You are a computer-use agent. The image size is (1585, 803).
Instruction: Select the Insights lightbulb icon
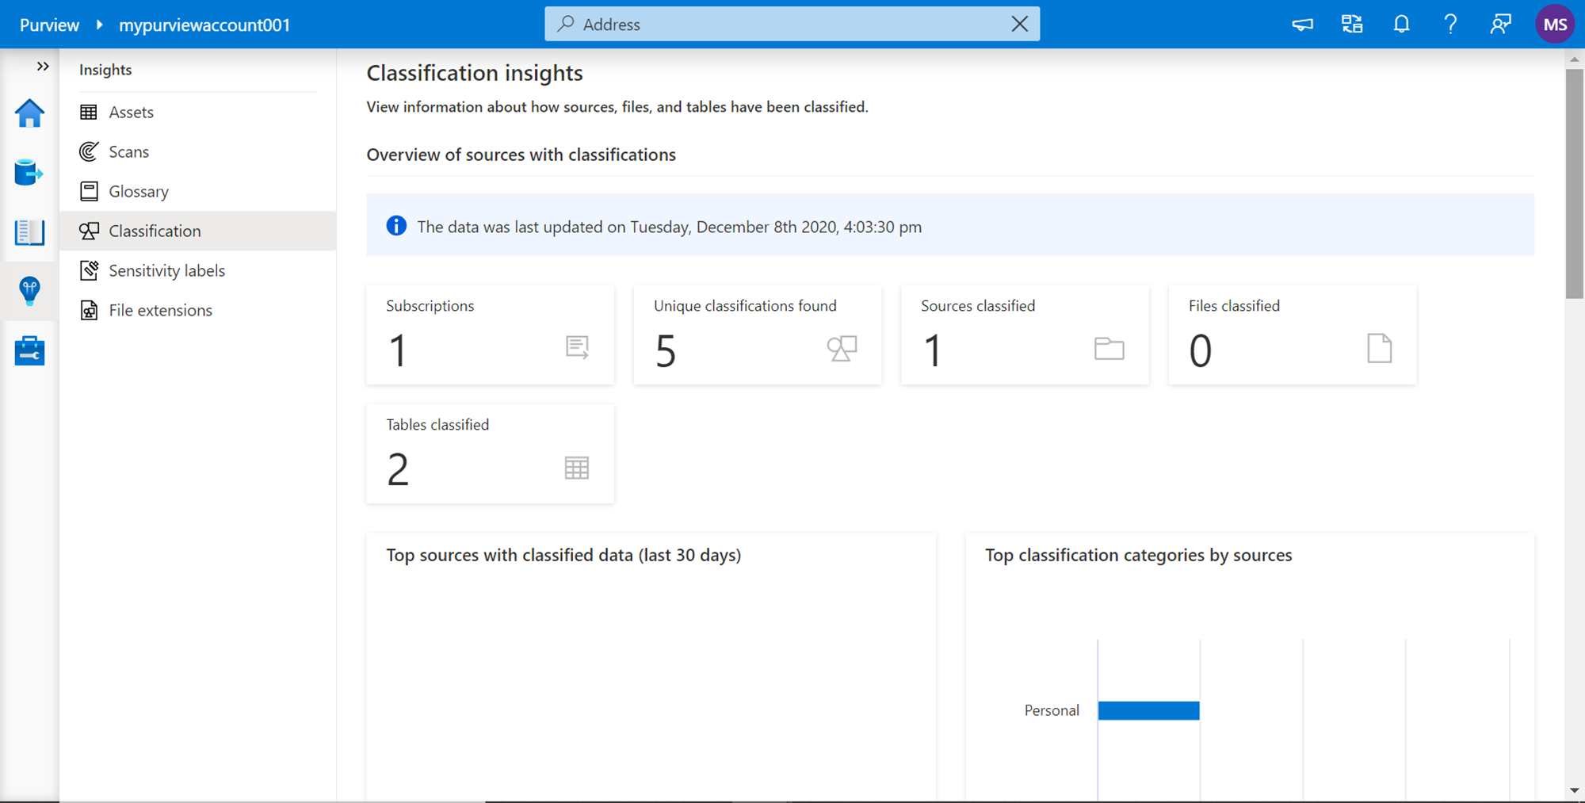tap(29, 291)
